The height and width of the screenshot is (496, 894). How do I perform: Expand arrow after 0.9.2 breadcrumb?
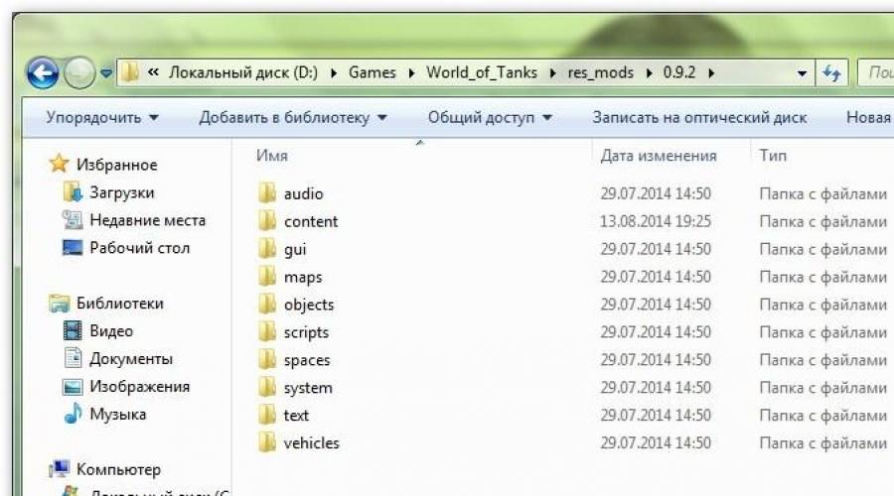[x=711, y=72]
